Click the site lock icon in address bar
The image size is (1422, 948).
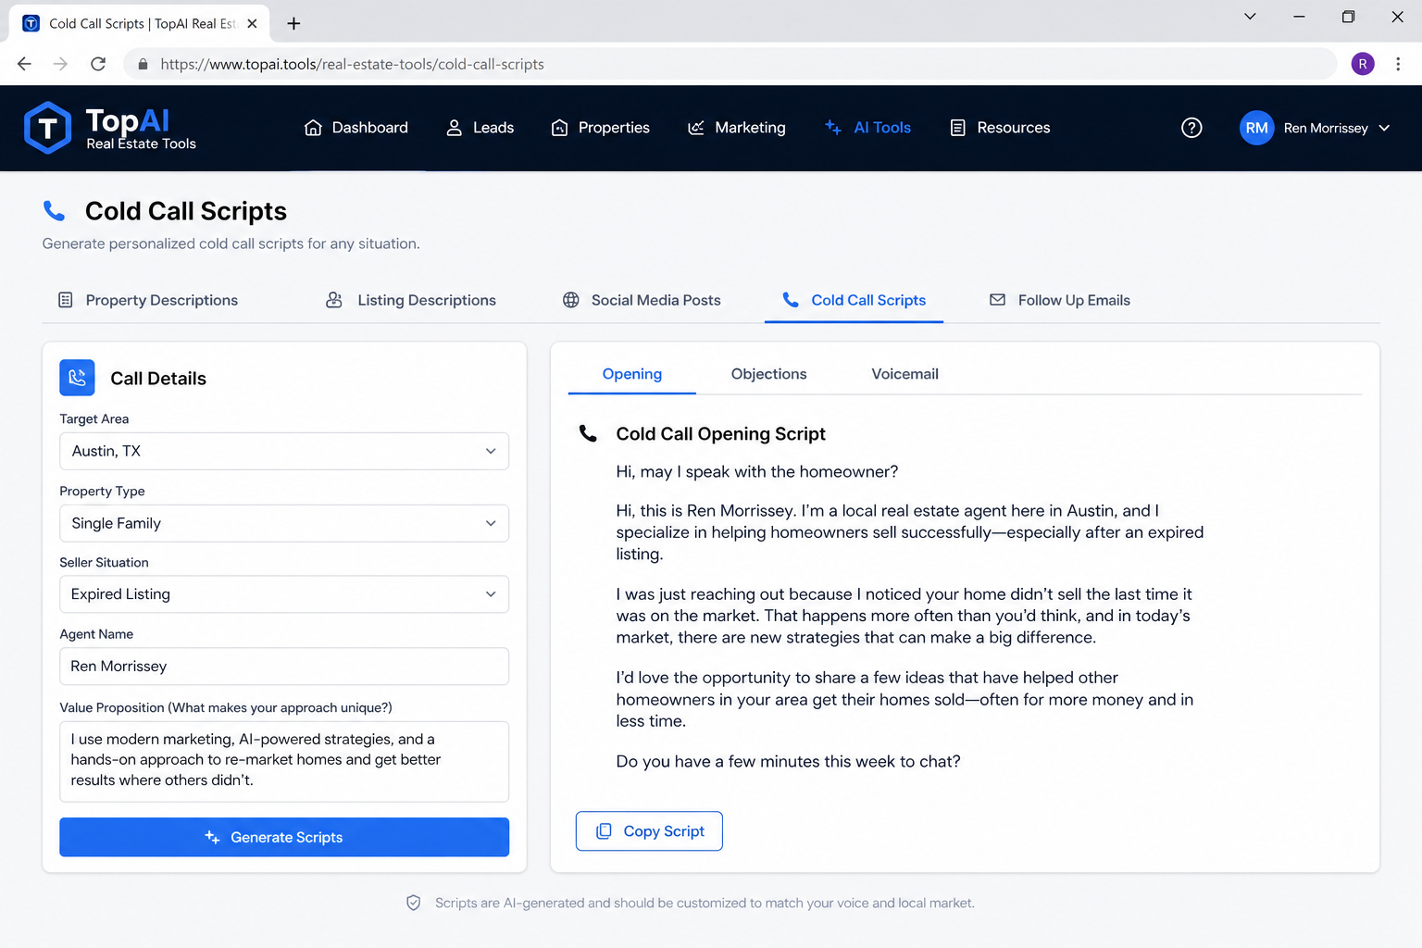[143, 64]
